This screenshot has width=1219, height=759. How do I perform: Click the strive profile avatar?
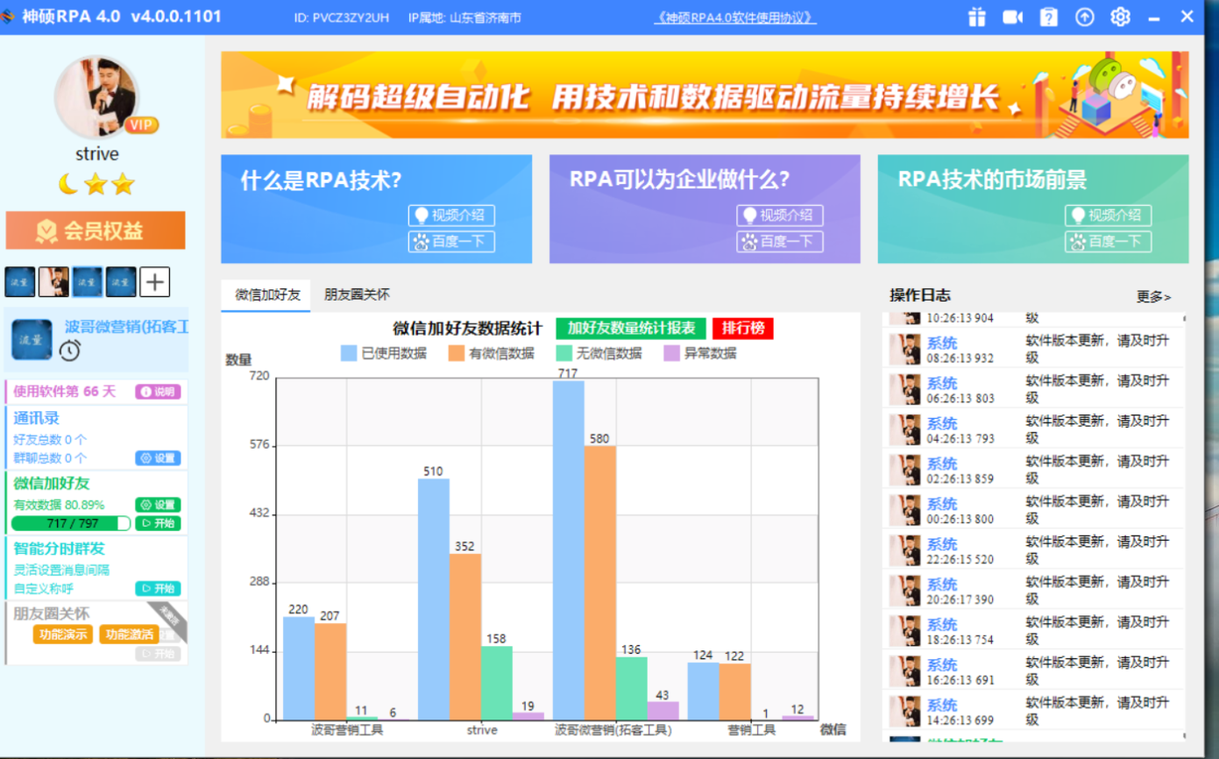(x=96, y=96)
